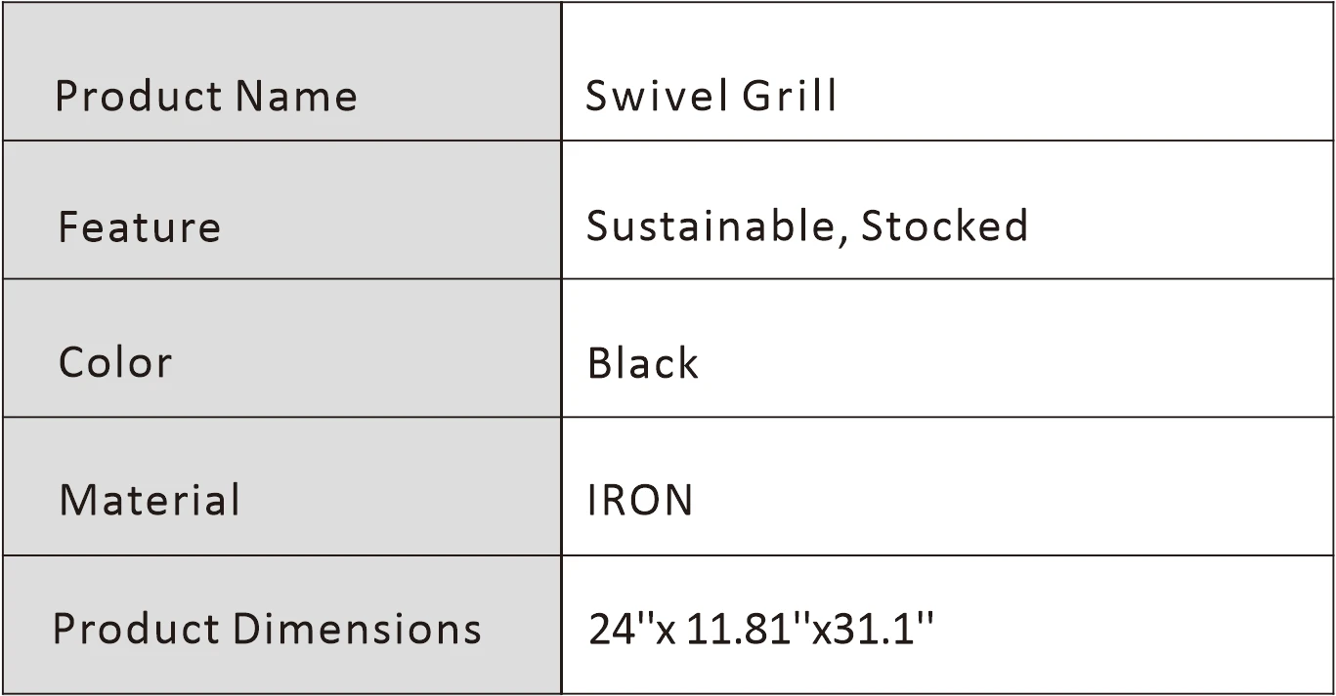Click the Feature row label
This screenshot has height=696, width=1336.
coord(140,227)
